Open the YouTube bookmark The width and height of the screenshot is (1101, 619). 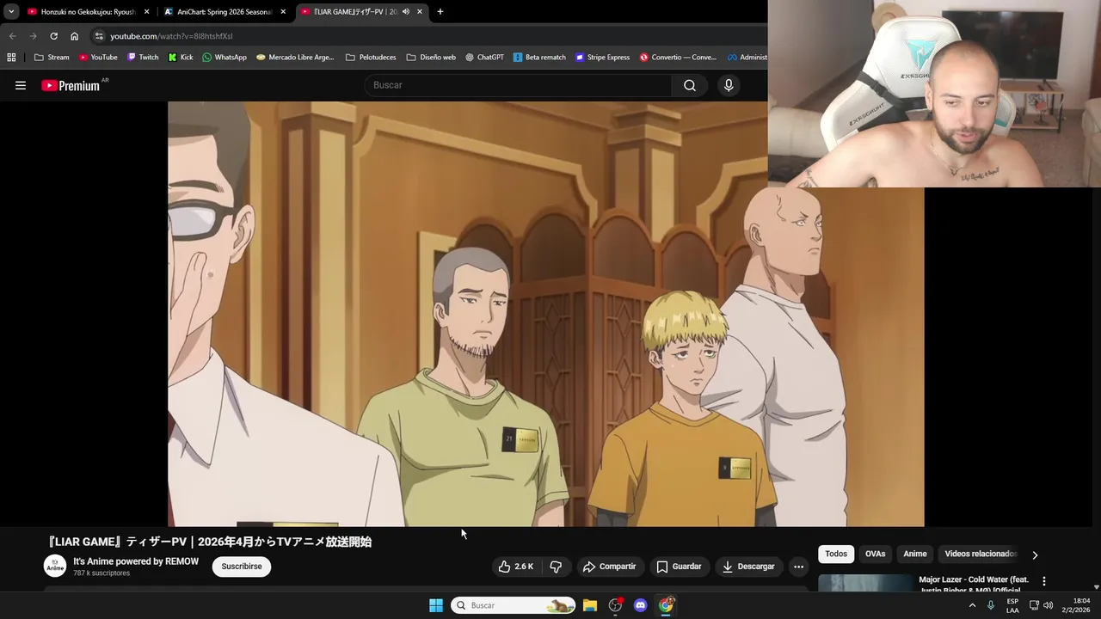pyautogui.click(x=98, y=58)
